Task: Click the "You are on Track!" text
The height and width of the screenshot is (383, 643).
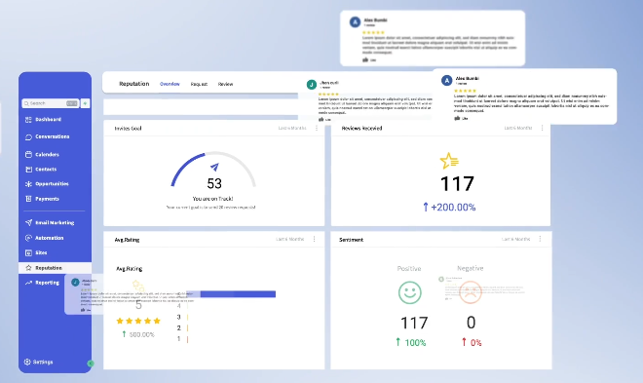Action: click(212, 199)
